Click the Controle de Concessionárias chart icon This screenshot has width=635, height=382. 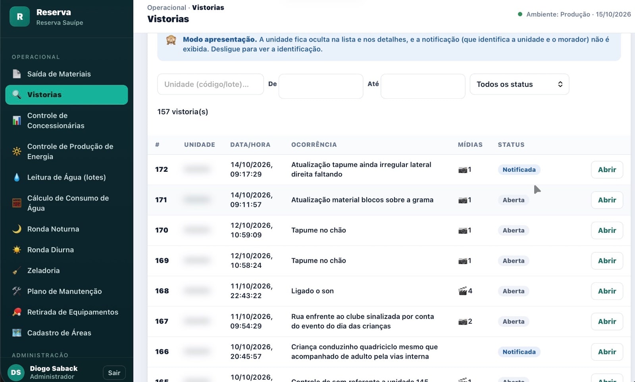tap(17, 120)
